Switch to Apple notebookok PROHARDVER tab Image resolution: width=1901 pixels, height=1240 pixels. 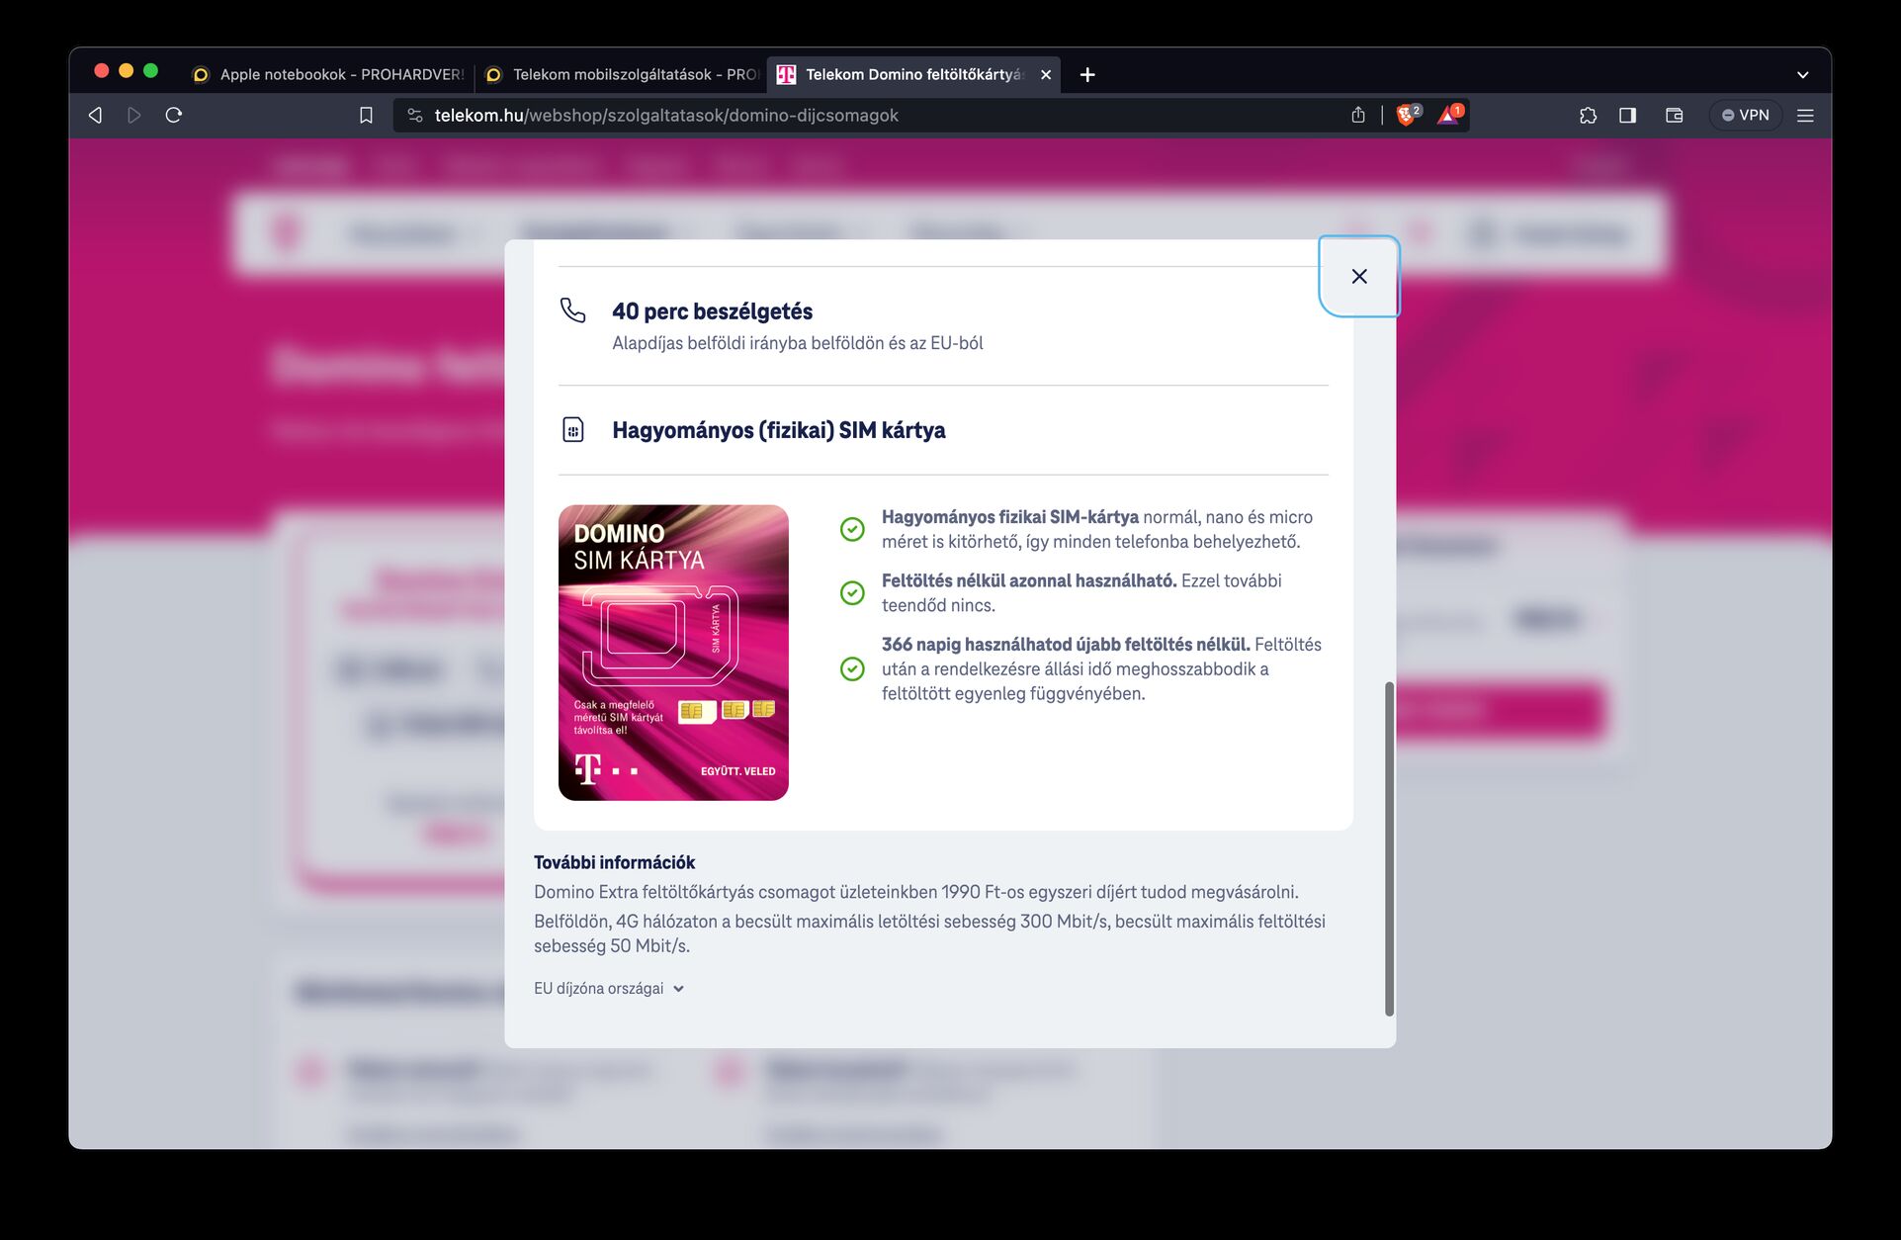[326, 74]
